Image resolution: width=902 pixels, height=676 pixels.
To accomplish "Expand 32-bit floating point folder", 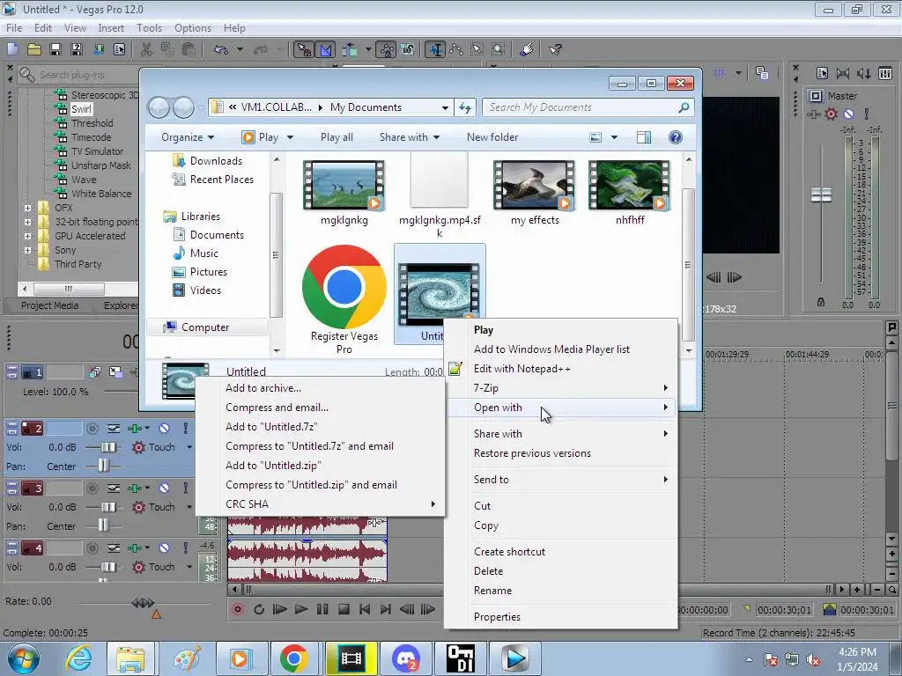I will tap(27, 222).
